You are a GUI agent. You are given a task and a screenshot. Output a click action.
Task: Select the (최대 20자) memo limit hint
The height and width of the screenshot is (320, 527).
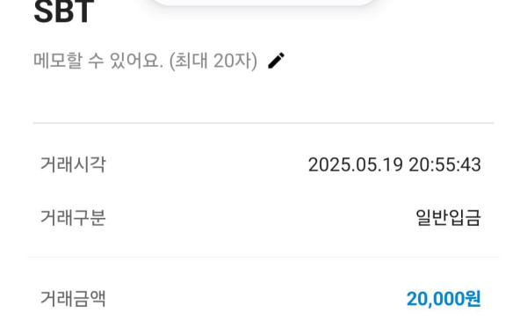[213, 61]
